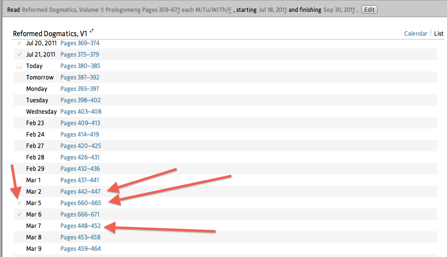Open Pages 380–385 link for Today

pos(80,66)
